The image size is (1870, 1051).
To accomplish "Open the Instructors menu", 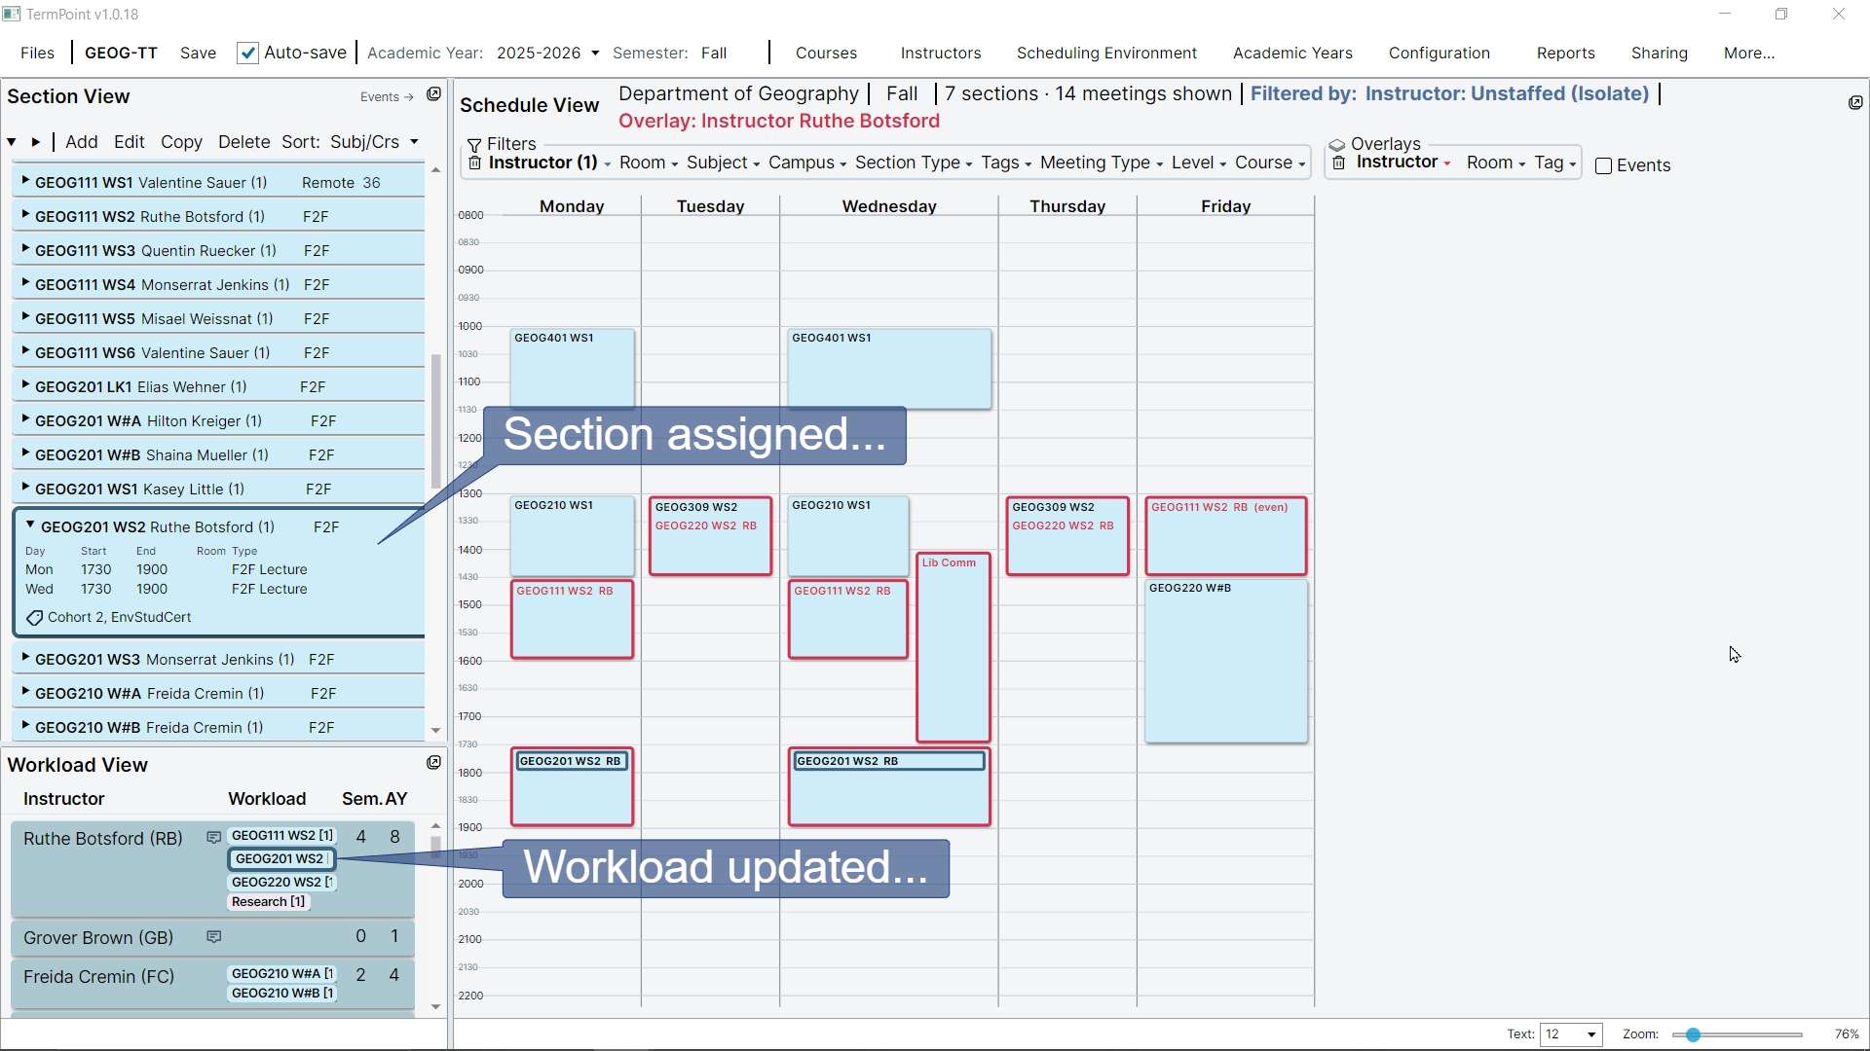I will click(941, 53).
